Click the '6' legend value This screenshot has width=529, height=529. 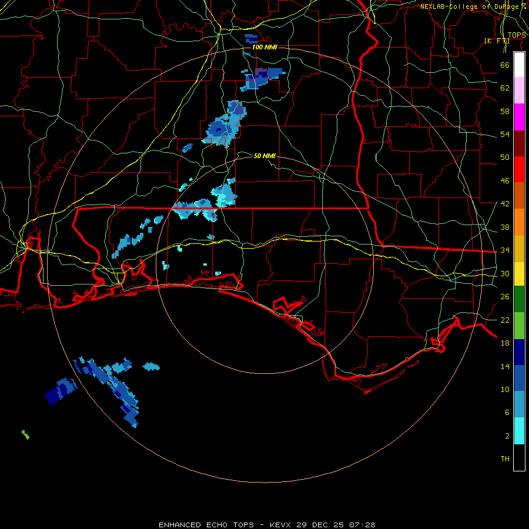click(507, 413)
